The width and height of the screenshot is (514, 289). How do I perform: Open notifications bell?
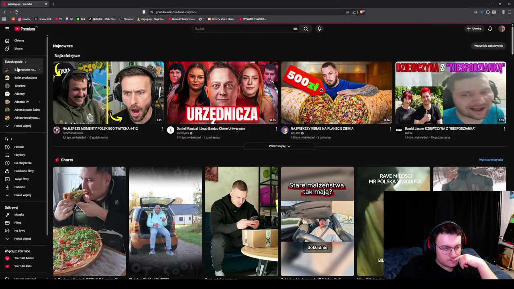pos(490,28)
